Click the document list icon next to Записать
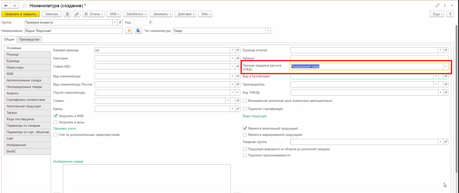 [x=67, y=14]
